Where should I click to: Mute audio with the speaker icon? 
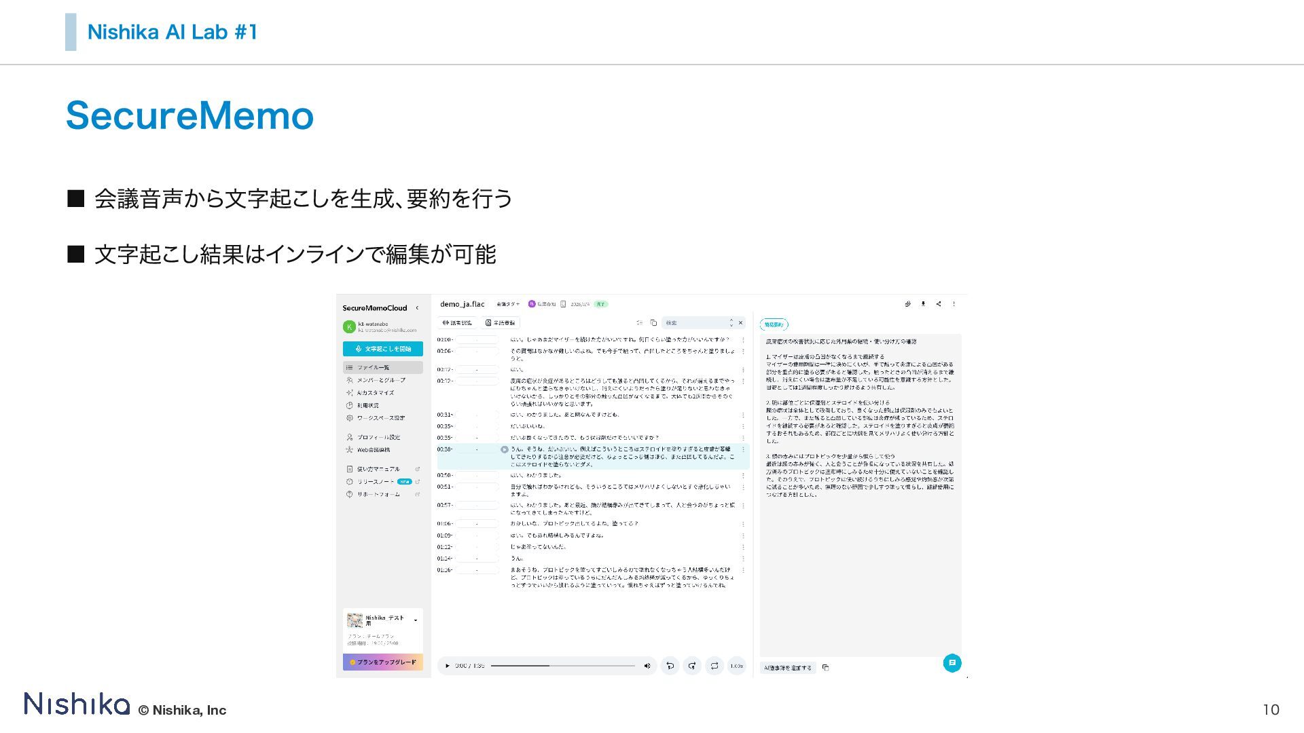click(647, 666)
